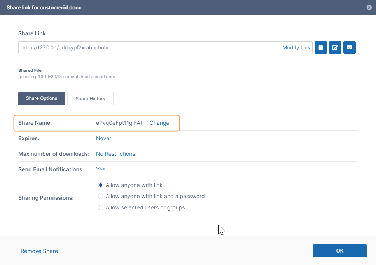Click the share name value ePvq0eFpt11gIFAT
This screenshot has width=376, height=265.
point(119,123)
